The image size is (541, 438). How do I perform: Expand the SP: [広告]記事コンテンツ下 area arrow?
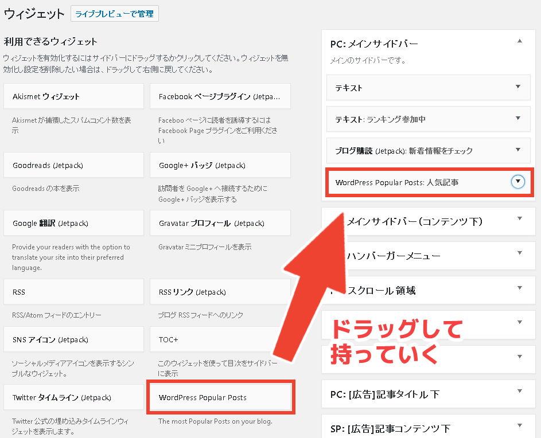pos(520,425)
